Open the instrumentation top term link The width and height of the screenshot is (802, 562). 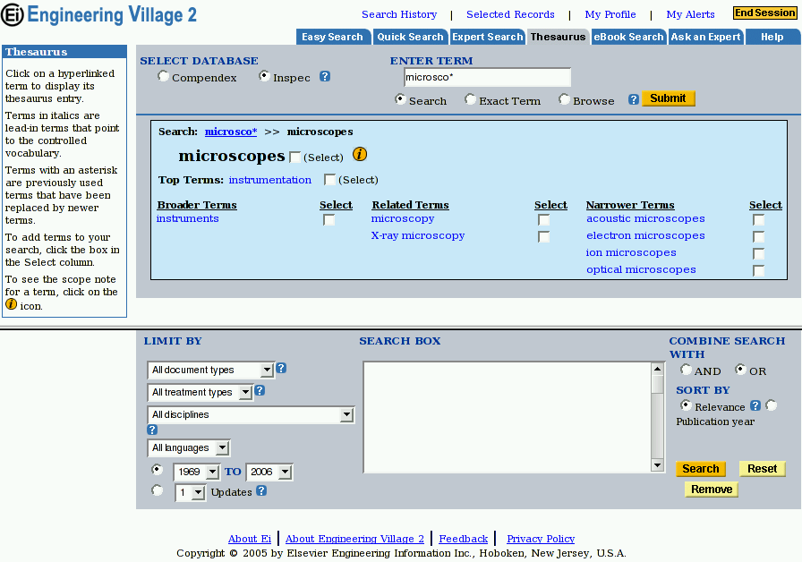click(270, 180)
